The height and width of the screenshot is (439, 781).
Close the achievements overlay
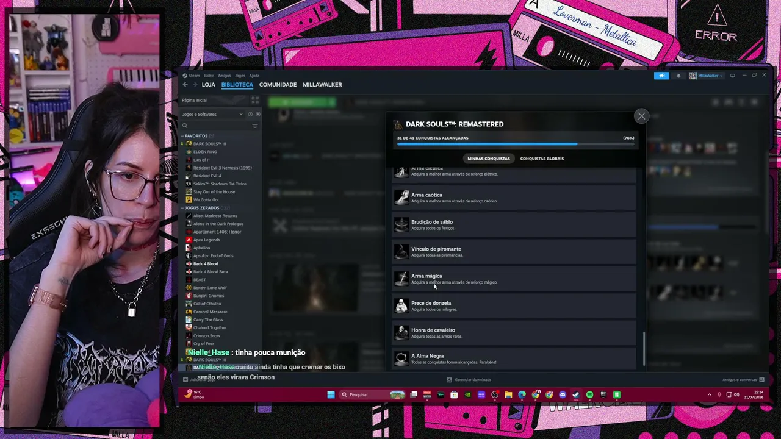coord(641,116)
